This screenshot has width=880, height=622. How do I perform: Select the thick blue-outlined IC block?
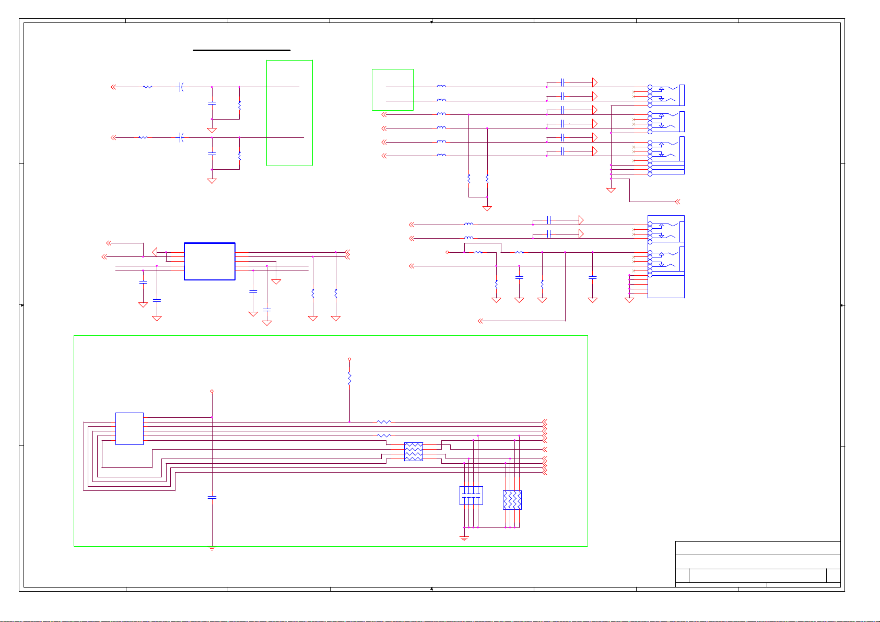(x=209, y=261)
